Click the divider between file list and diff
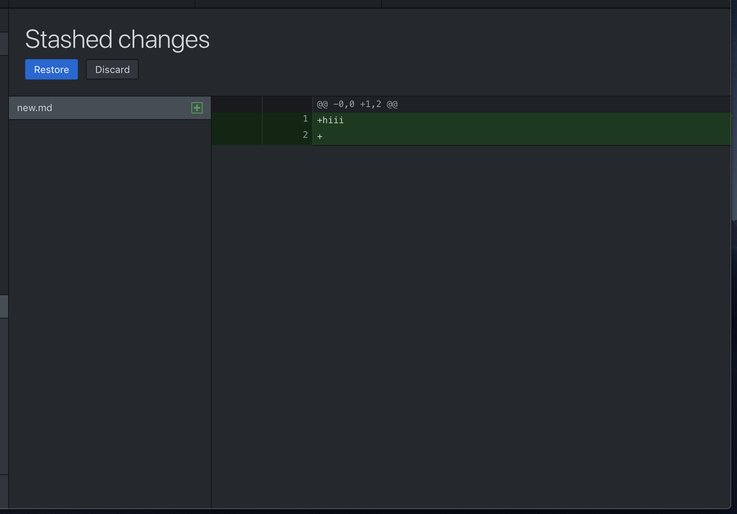The width and height of the screenshot is (737, 514). pos(211,284)
